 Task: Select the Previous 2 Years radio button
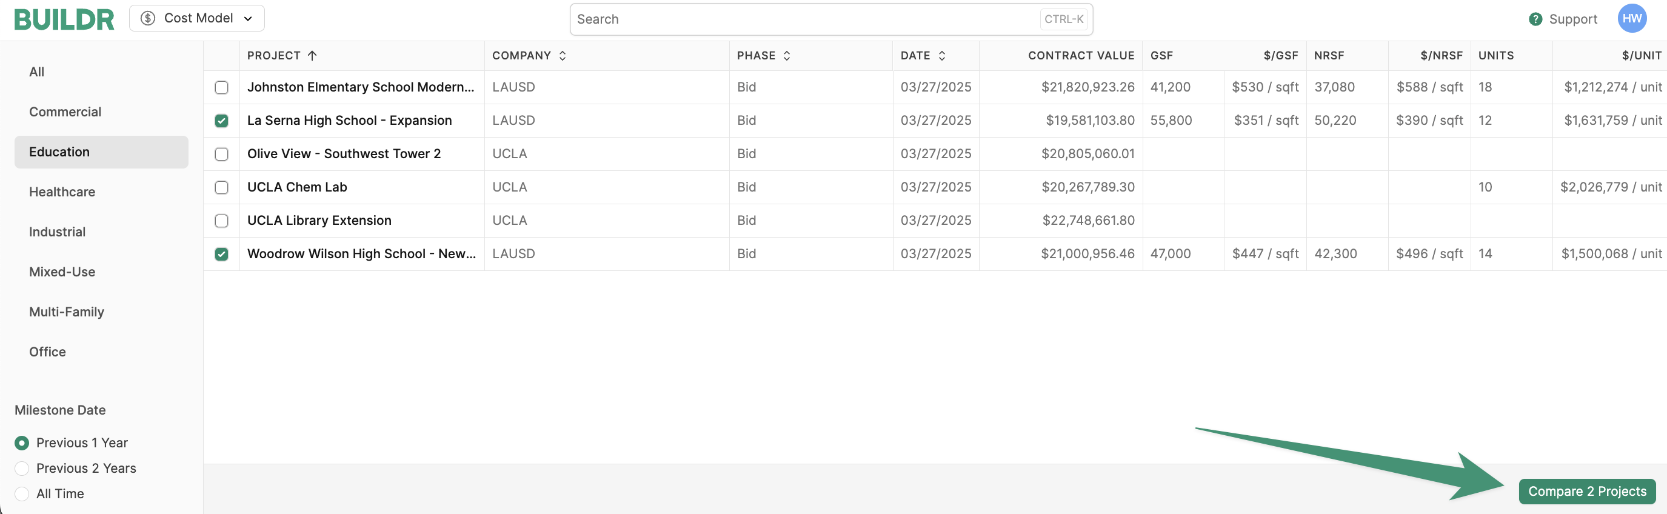[22, 468]
